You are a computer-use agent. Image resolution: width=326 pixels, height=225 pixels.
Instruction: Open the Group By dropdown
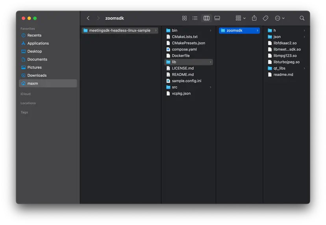[x=240, y=18]
